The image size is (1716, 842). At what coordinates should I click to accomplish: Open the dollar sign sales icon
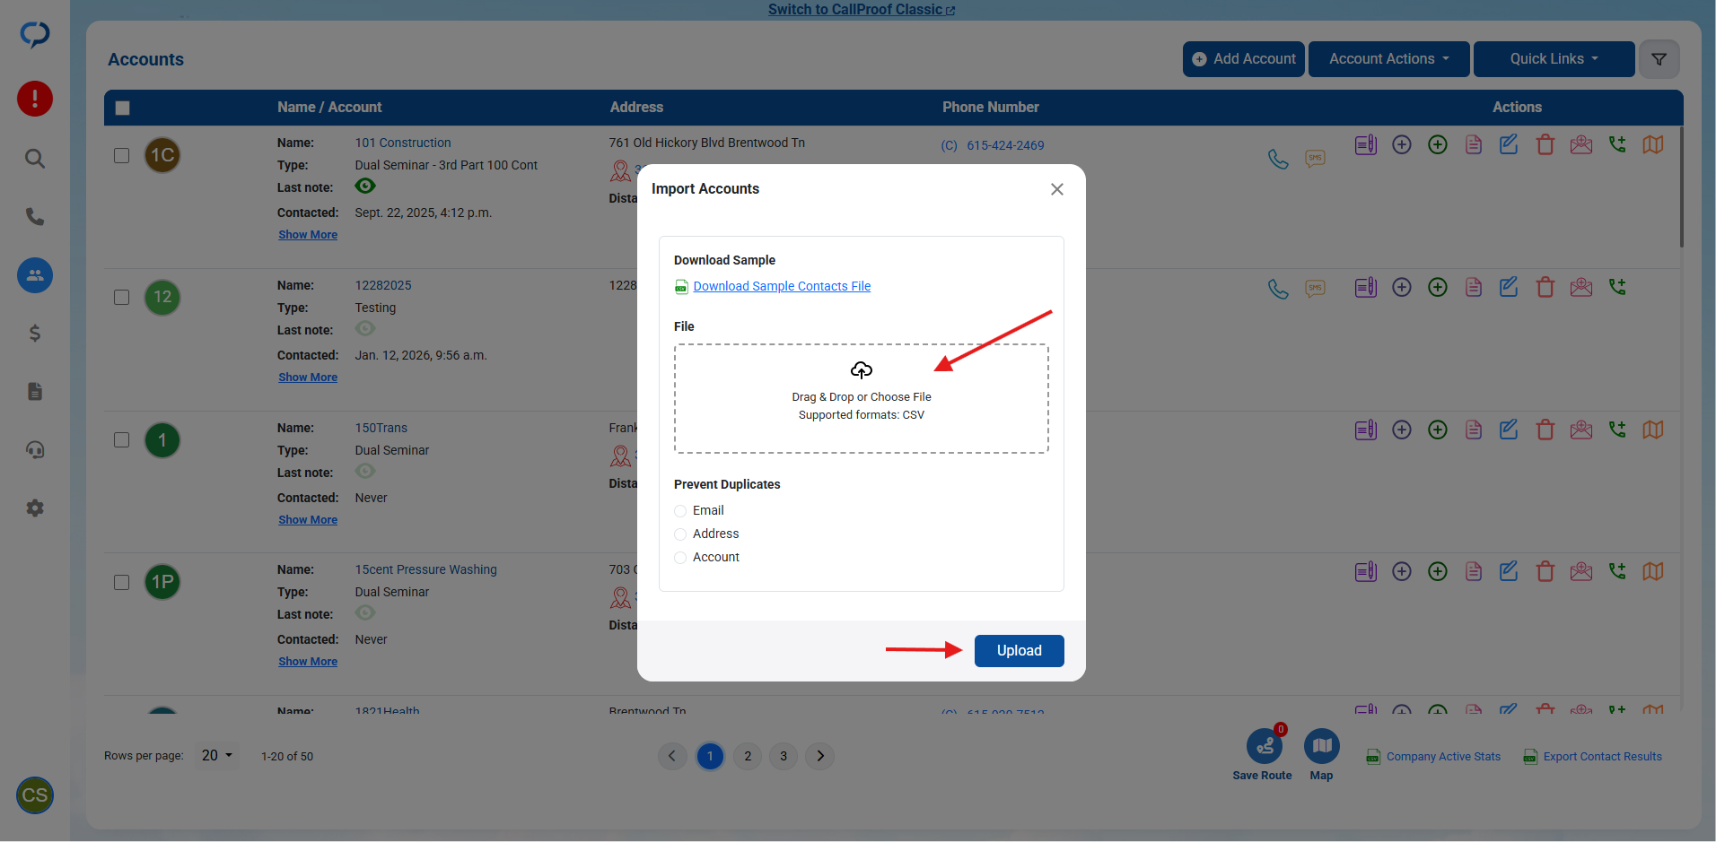(35, 334)
